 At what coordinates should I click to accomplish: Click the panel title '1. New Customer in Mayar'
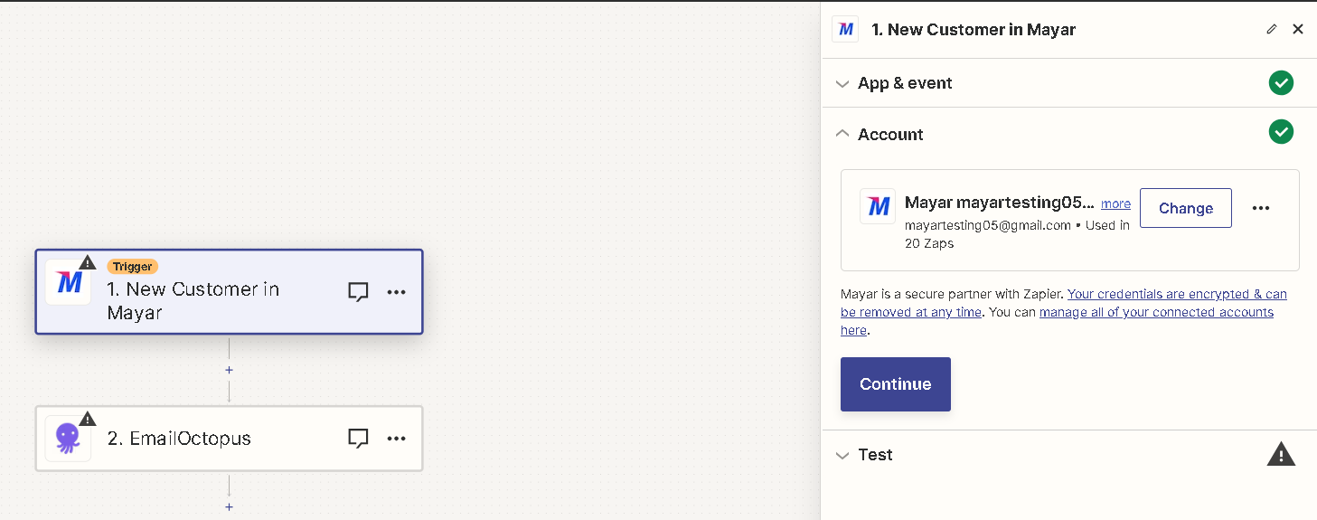click(974, 29)
